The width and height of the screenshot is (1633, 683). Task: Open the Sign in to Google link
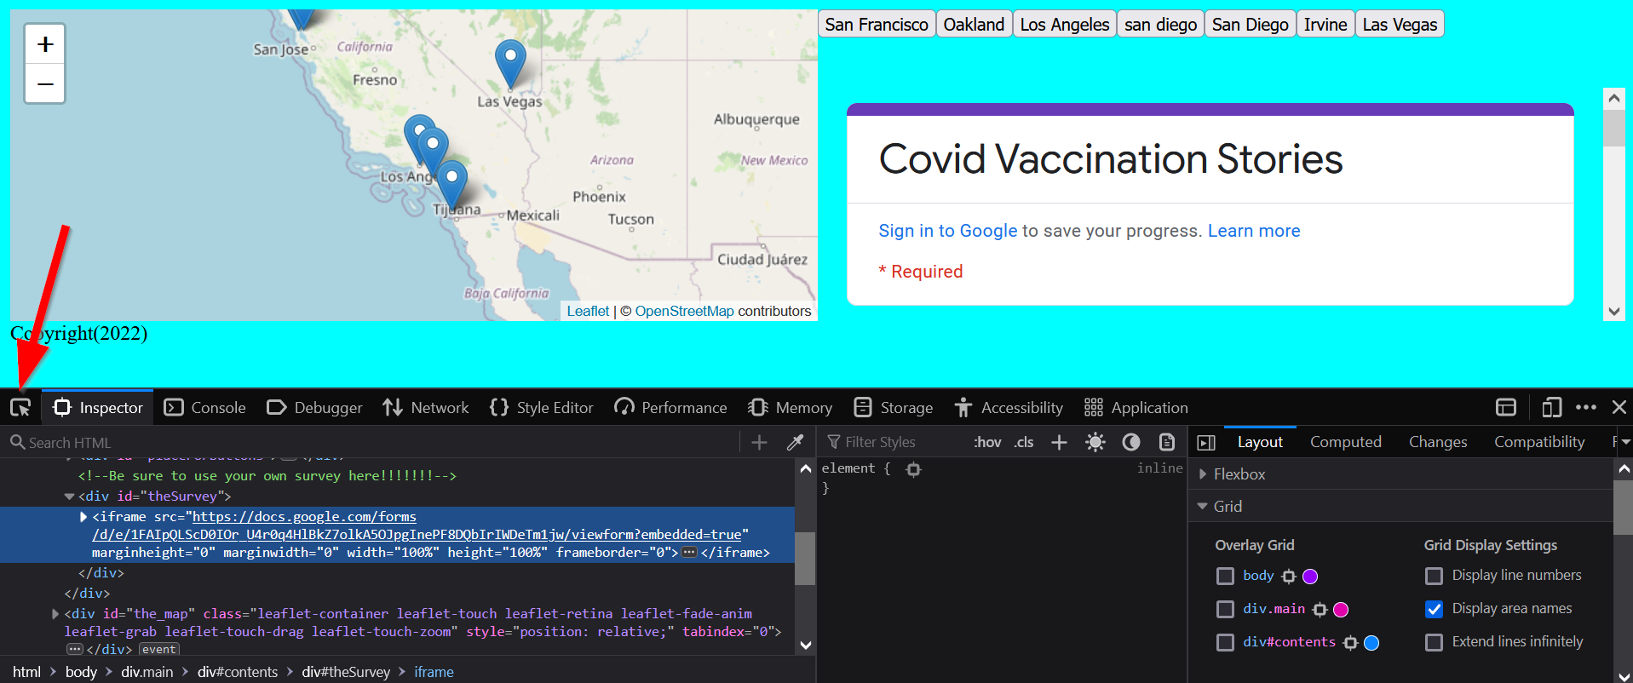click(x=947, y=231)
